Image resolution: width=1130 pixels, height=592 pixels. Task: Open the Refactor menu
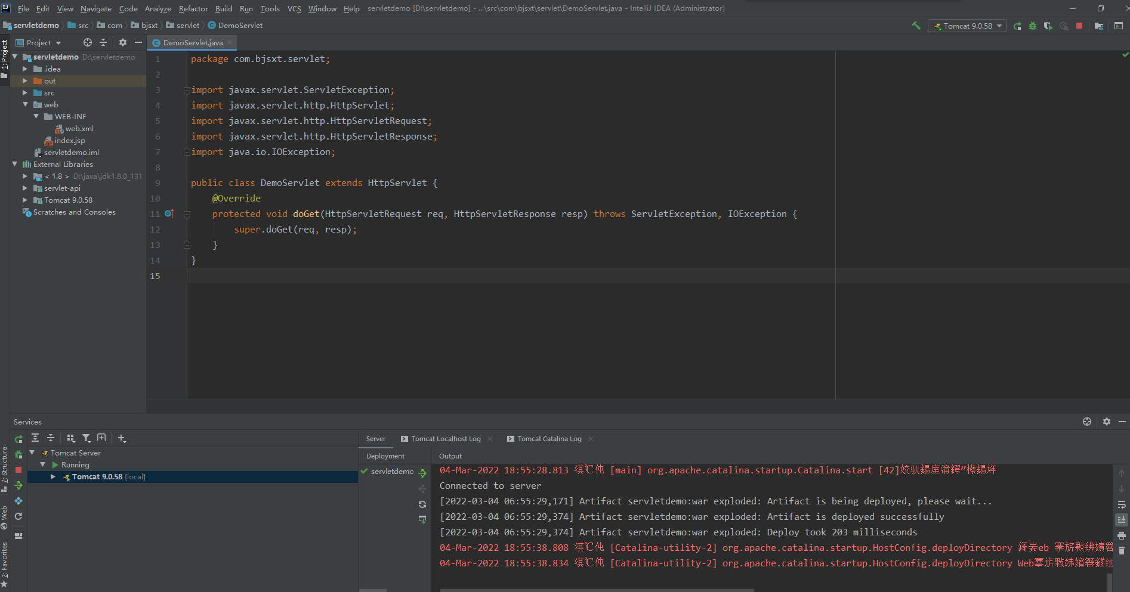pyautogui.click(x=193, y=8)
